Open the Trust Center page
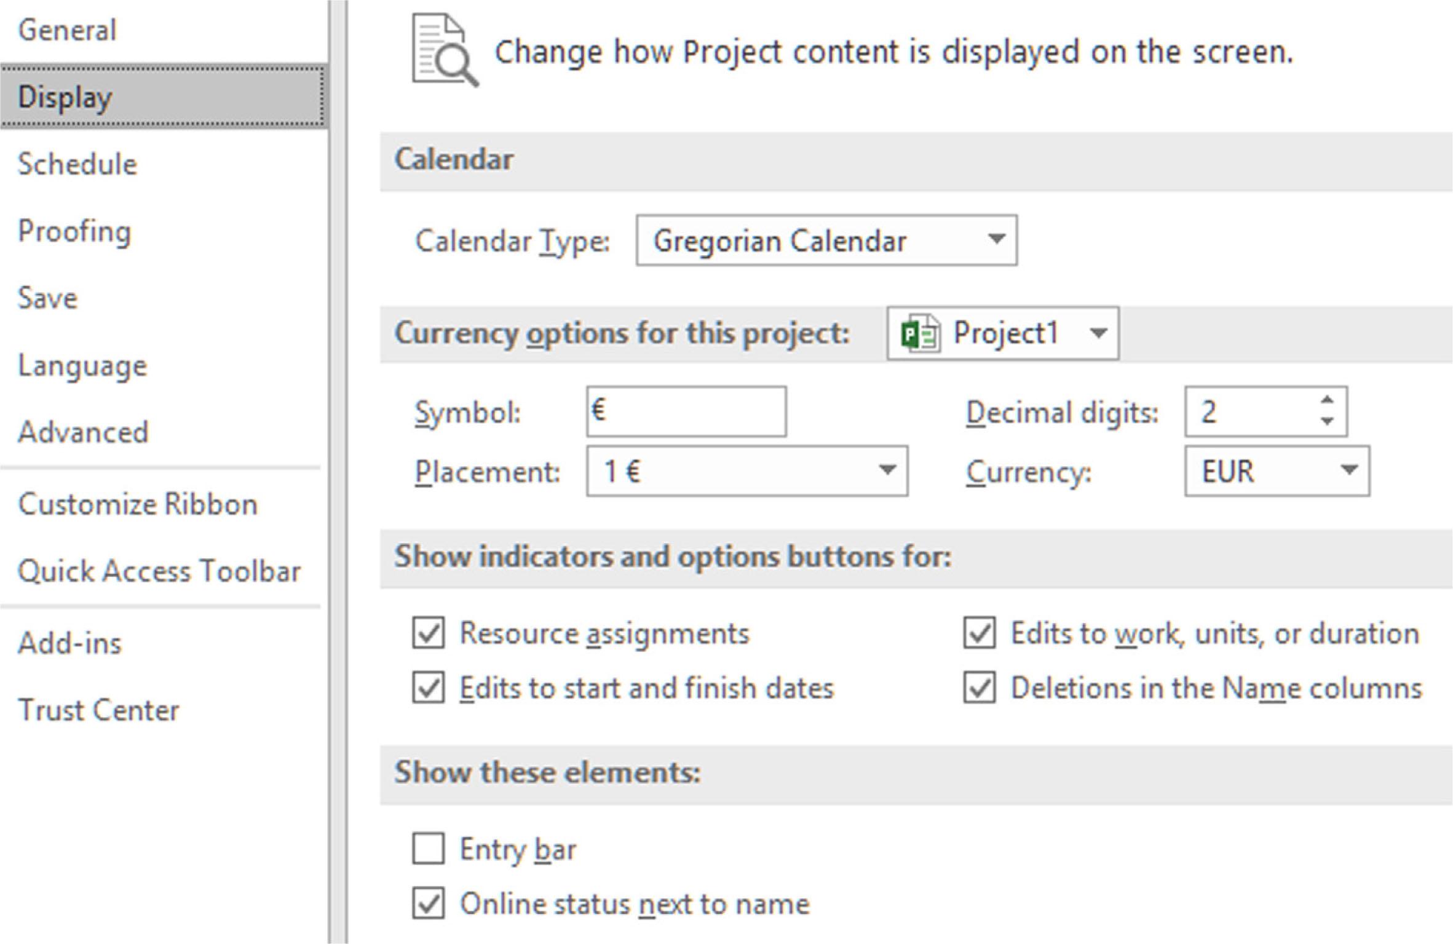Viewport: 1453px width, 944px height. [98, 710]
